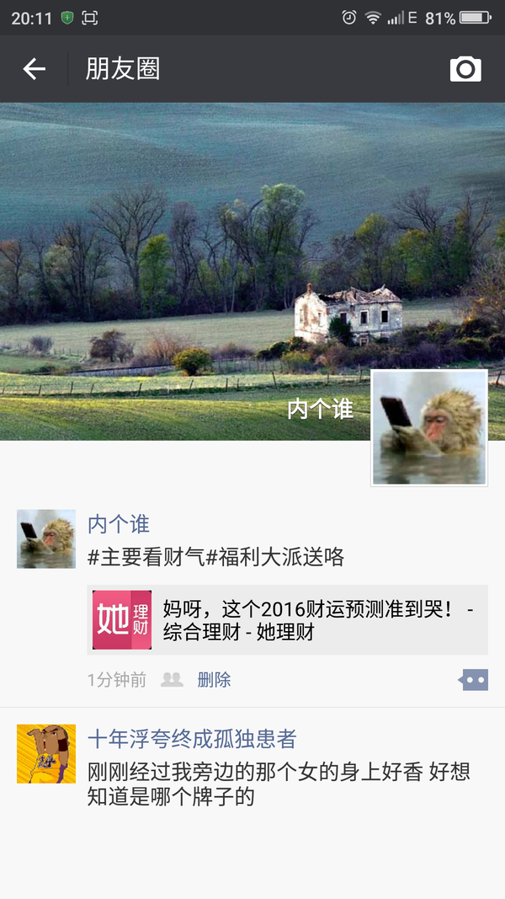This screenshot has height=899, width=505.
Task: Open the 她理财 link thumbnail icon
Action: coord(122,620)
